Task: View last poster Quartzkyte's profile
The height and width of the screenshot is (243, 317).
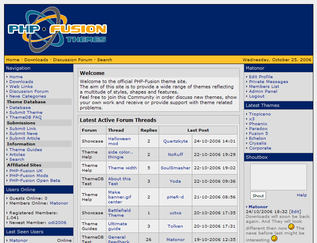Action: pyautogui.click(x=175, y=141)
